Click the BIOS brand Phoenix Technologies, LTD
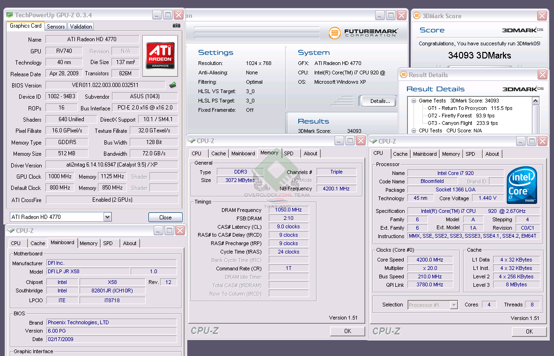This screenshot has width=554, height=356. point(111,322)
